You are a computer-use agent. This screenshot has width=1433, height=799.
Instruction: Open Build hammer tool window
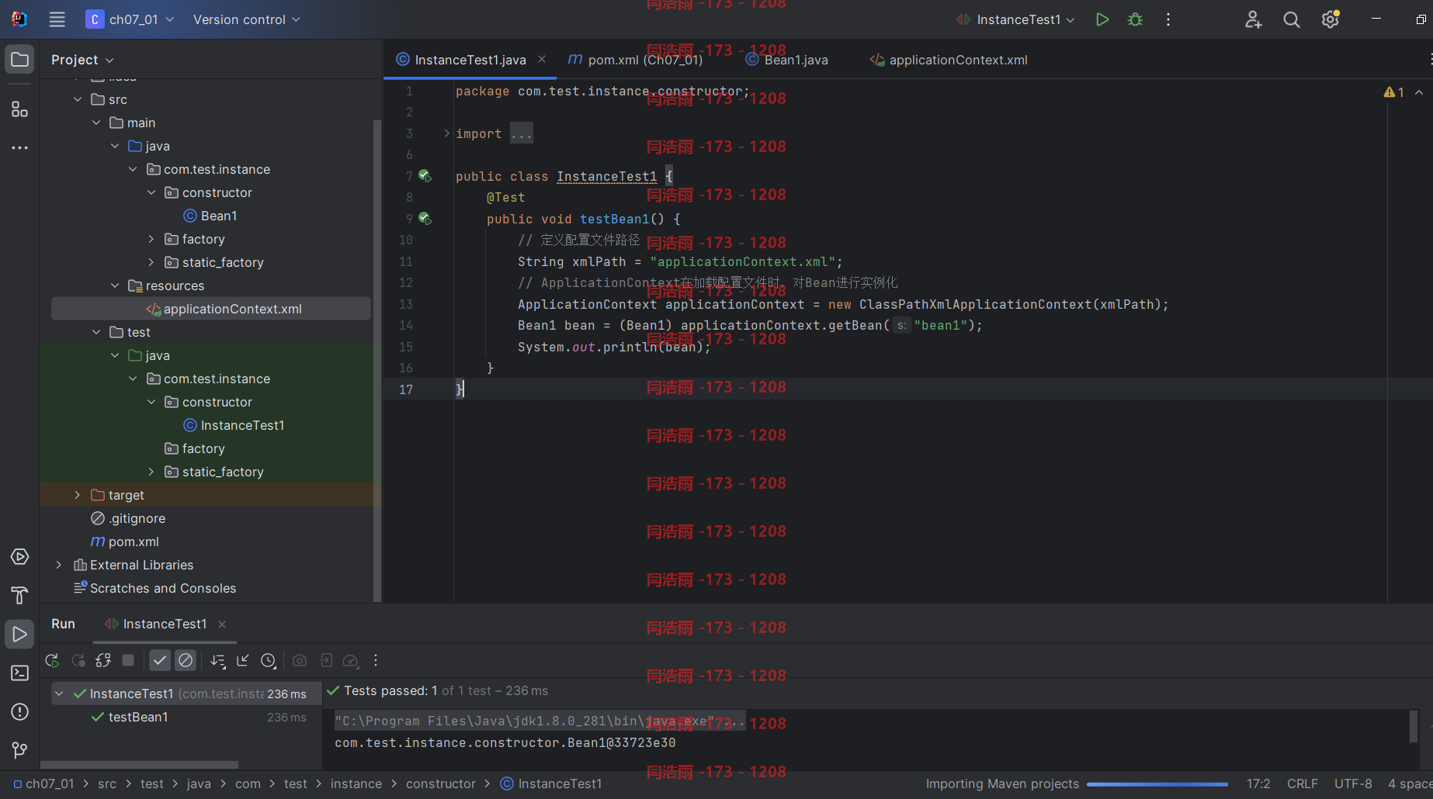(19, 596)
